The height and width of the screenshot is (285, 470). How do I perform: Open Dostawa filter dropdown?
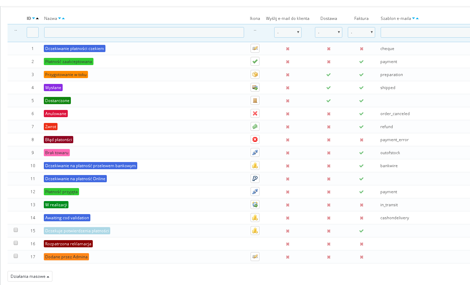(x=329, y=33)
